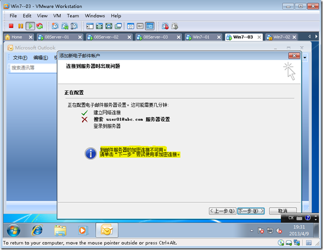Click the 取消 cancel button
The image size is (323, 250).
283,211
